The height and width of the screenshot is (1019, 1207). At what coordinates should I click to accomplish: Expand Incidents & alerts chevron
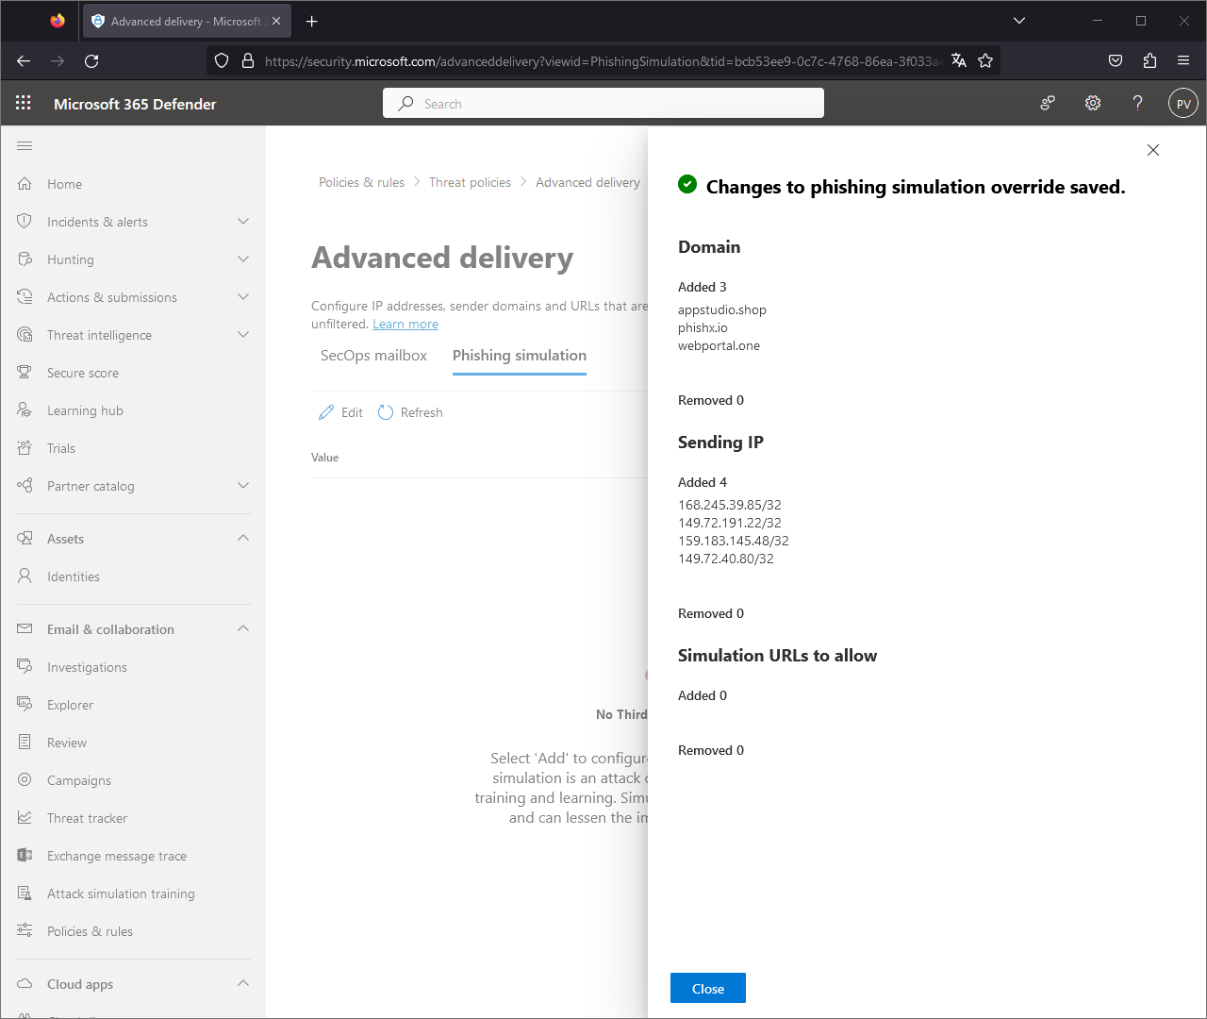point(243,221)
